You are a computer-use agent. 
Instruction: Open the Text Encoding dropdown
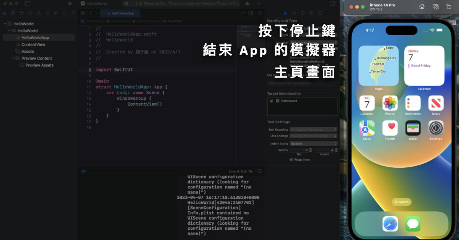pyautogui.click(x=314, y=130)
